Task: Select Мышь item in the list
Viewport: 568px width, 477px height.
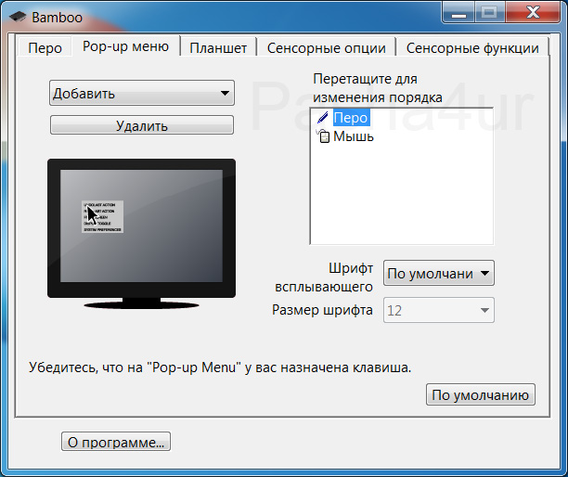Action: pyautogui.click(x=354, y=136)
